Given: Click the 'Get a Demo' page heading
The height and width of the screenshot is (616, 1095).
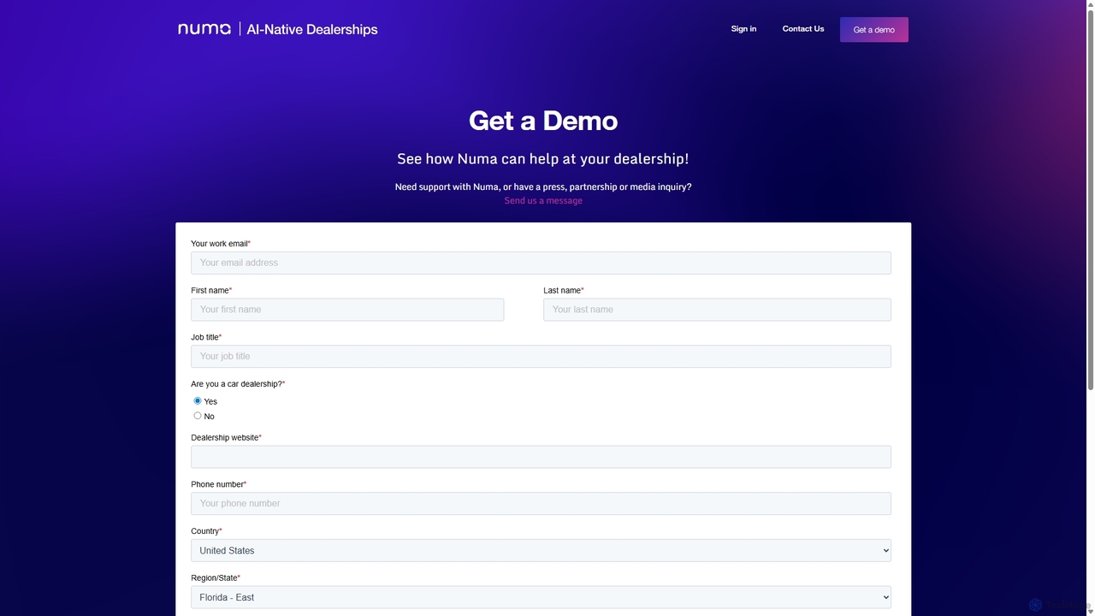Looking at the screenshot, I should coord(543,121).
